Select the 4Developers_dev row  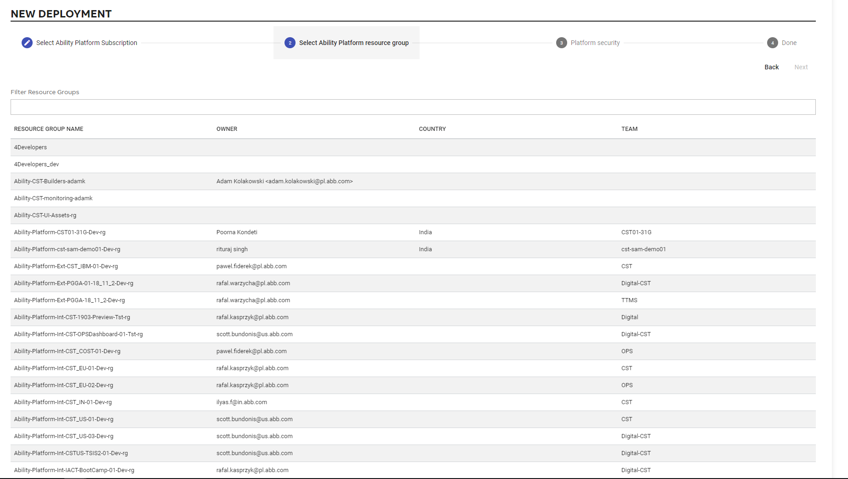tap(413, 164)
